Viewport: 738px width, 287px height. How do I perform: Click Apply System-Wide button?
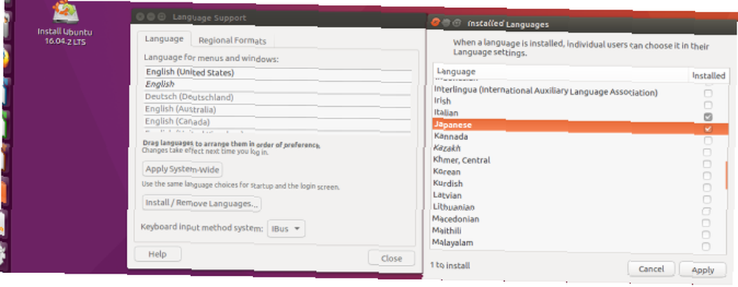pyautogui.click(x=182, y=169)
